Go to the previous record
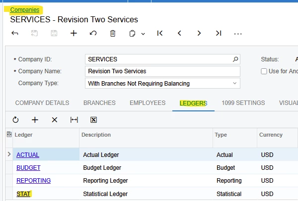This screenshot has width=298, height=201. 179,33
